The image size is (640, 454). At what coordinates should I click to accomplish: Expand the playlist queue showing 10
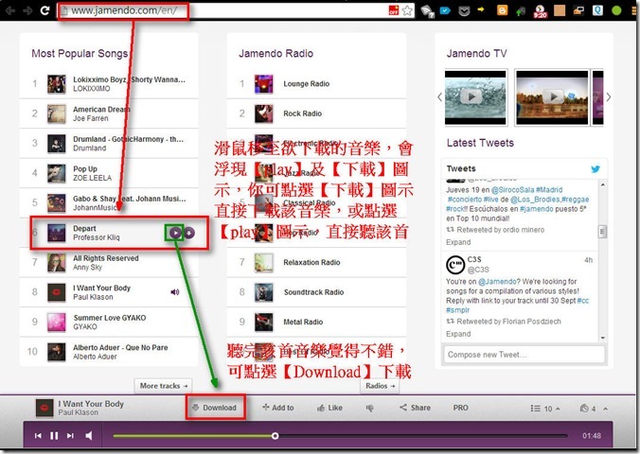(x=545, y=409)
